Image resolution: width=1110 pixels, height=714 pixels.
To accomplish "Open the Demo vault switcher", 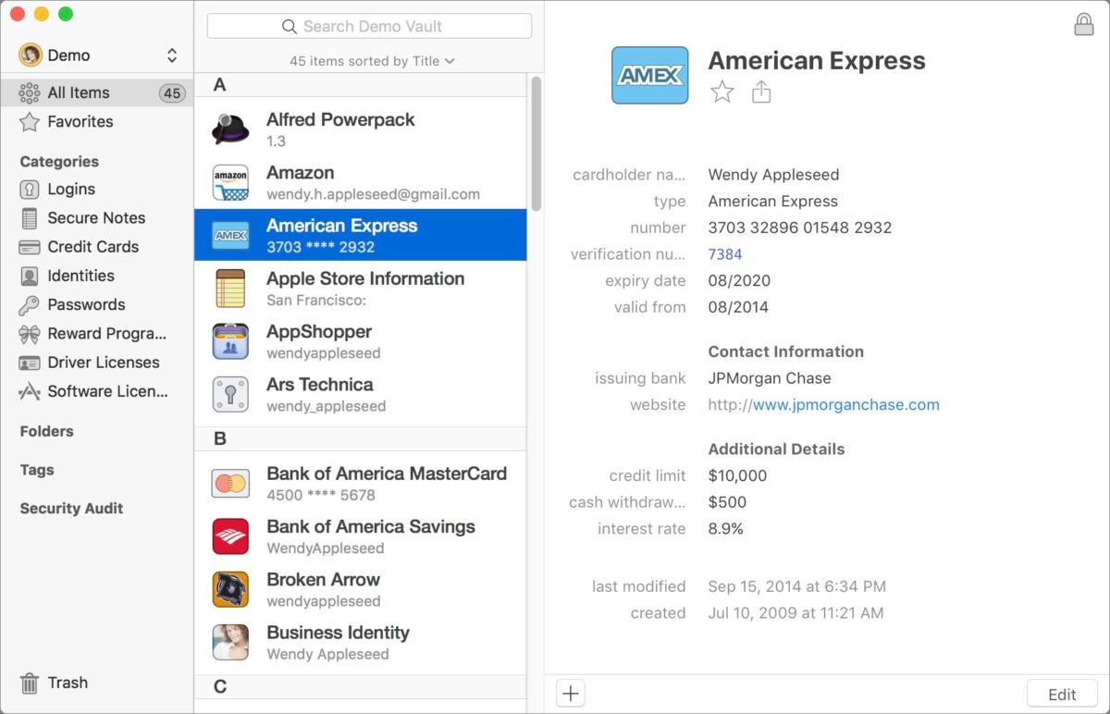I will point(100,55).
